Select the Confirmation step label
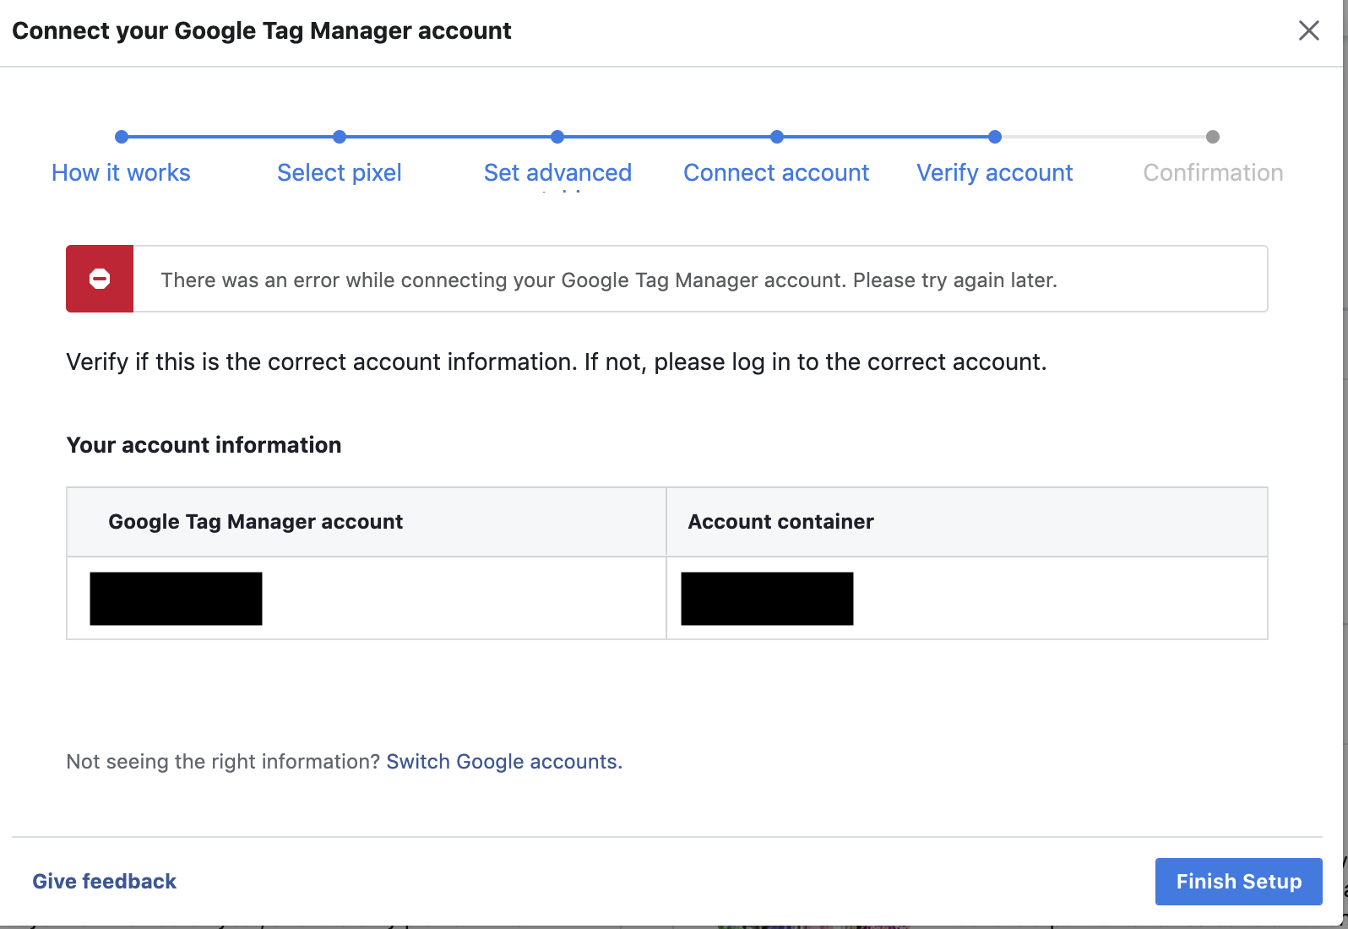 point(1213,173)
